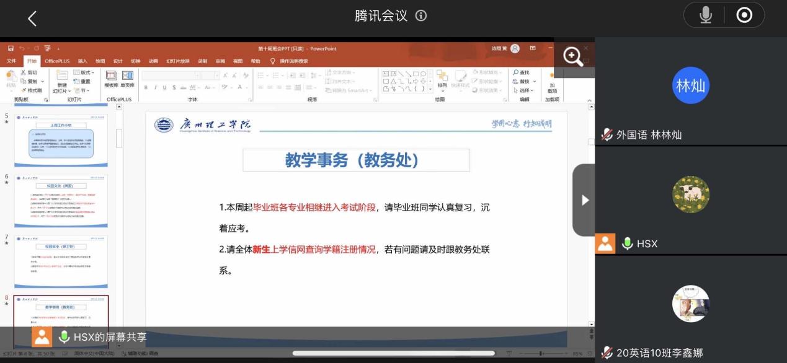787x363 pixels.
Task: Collapse the participant panel with the arrow handle
Action: click(584, 200)
